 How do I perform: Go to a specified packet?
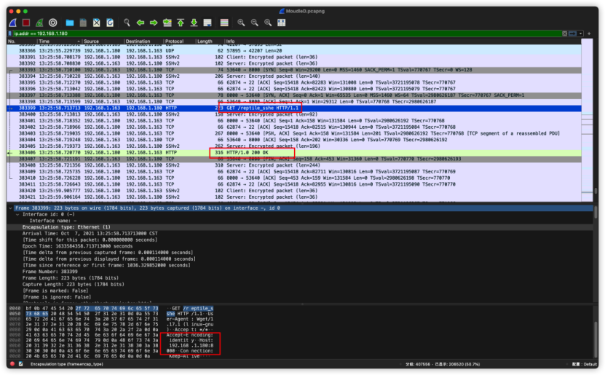[167, 23]
